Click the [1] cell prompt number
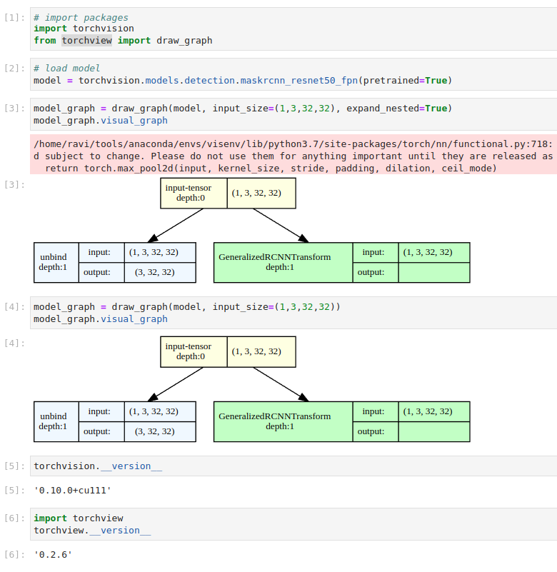 (x=14, y=17)
